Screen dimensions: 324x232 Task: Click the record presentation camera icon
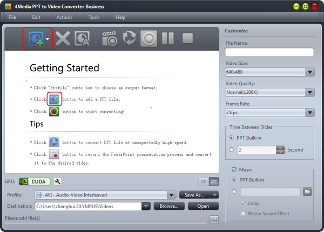110,39
